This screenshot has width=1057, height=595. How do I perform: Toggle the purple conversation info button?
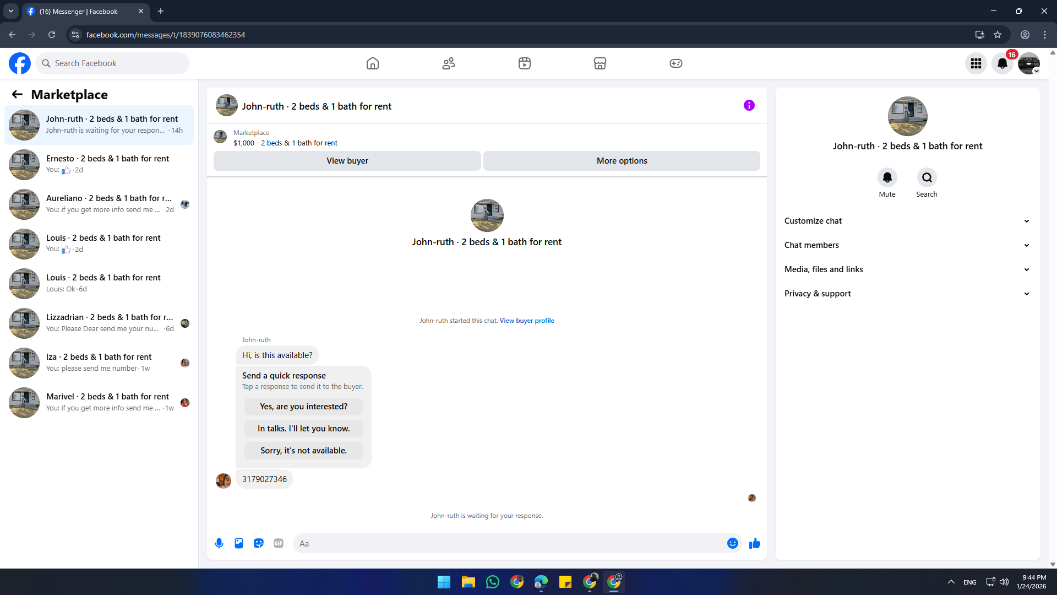tap(749, 105)
